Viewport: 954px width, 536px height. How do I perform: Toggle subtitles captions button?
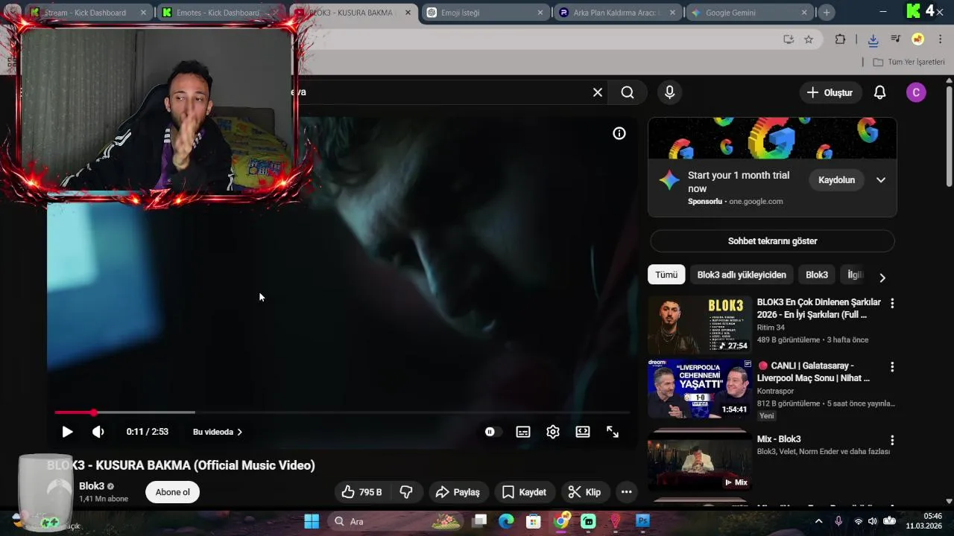tap(523, 432)
